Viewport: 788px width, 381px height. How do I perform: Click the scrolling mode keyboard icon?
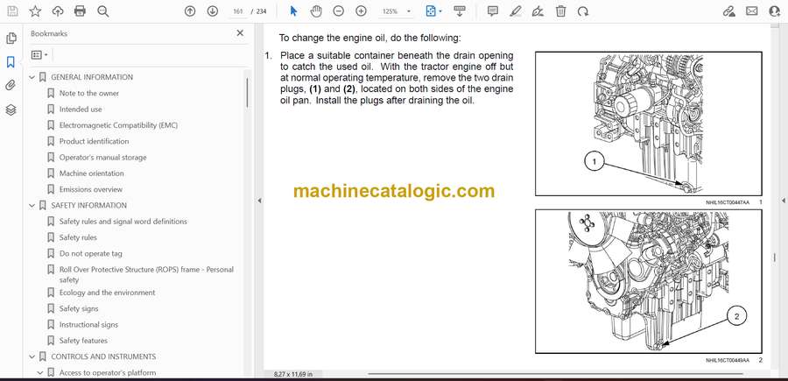pos(460,11)
